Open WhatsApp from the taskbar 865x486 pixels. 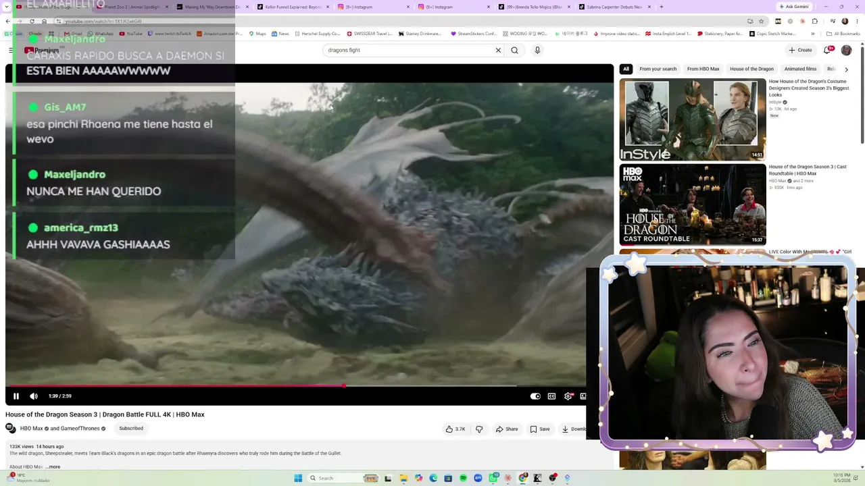pos(494,478)
